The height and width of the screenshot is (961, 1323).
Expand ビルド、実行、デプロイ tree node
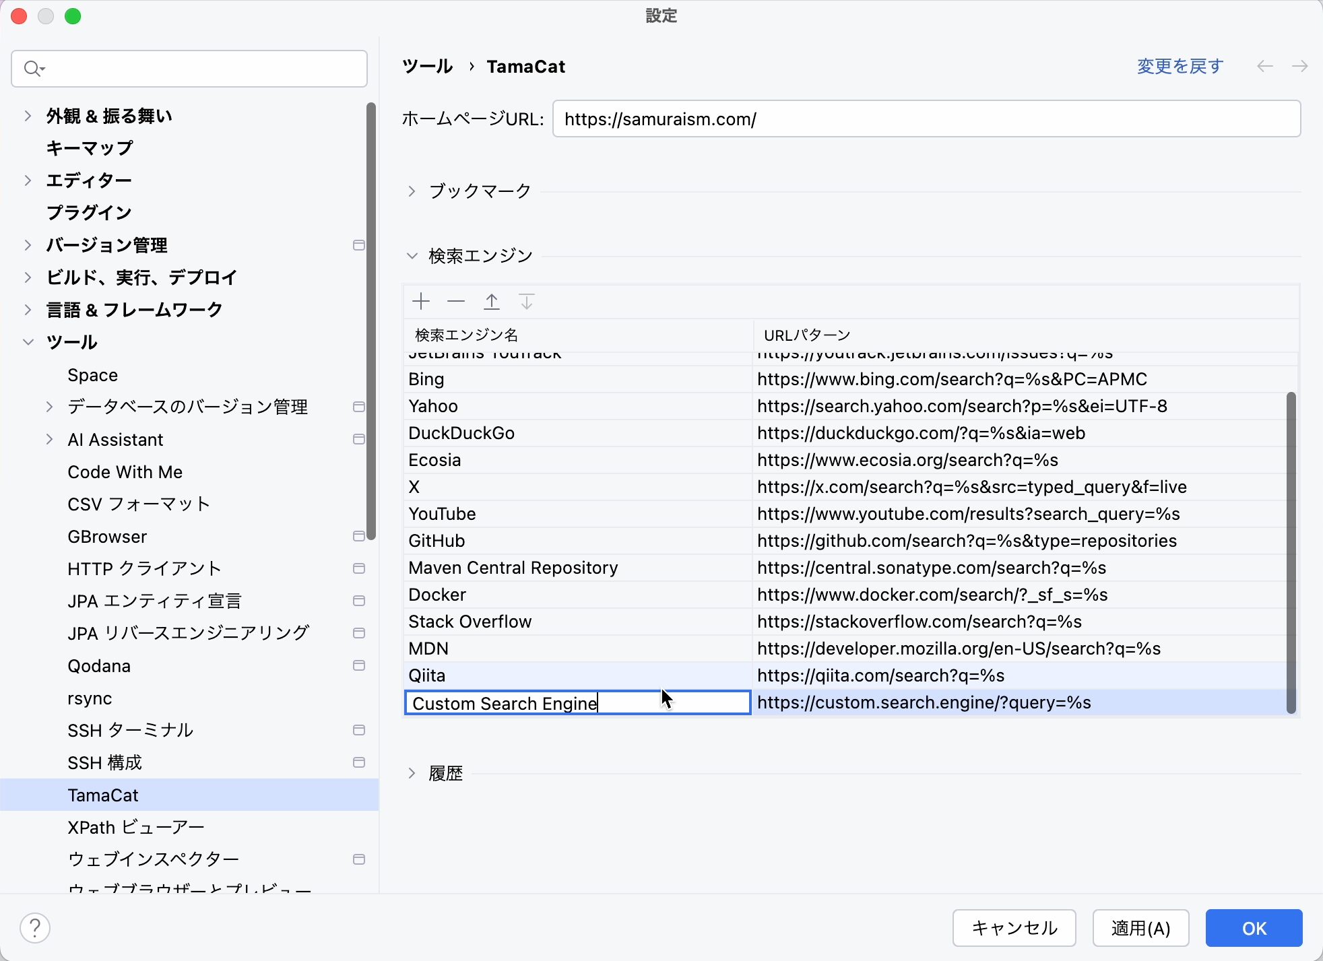[28, 277]
